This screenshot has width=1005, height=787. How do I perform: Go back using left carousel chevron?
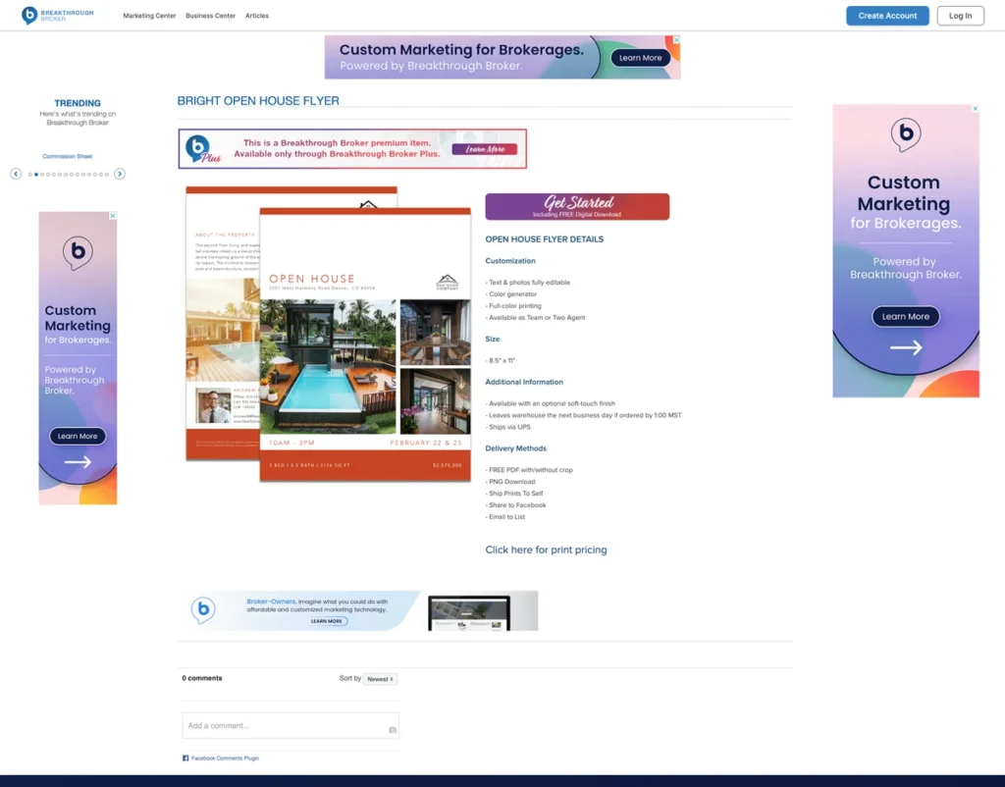pyautogui.click(x=16, y=173)
